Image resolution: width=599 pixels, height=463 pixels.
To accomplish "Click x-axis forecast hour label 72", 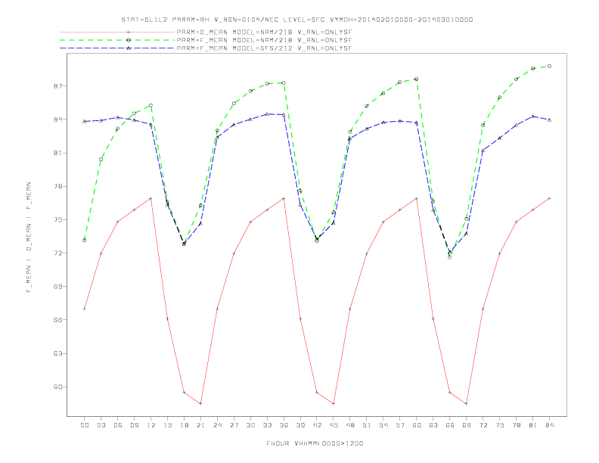I will 483,425.
